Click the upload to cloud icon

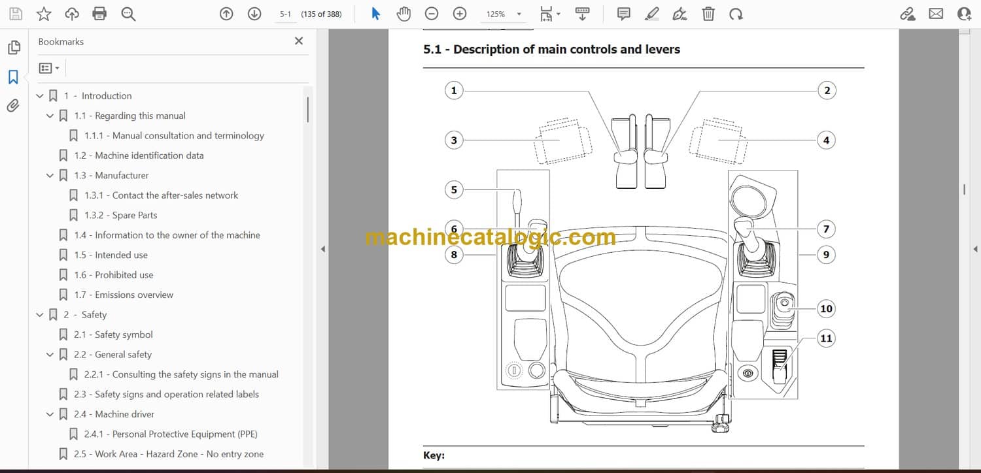72,14
